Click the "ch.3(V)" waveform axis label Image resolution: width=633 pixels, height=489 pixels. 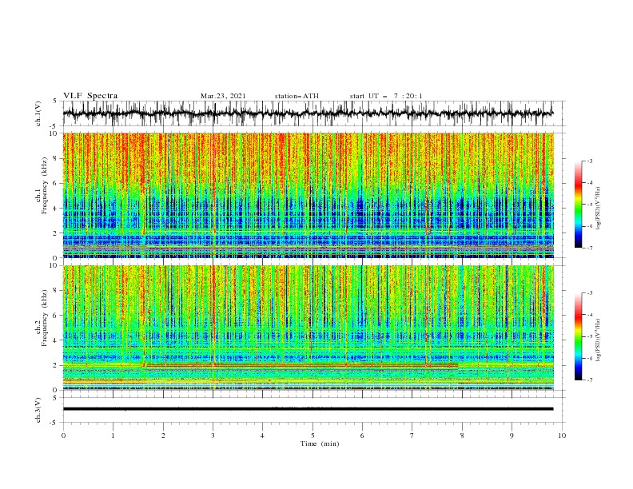click(x=38, y=410)
